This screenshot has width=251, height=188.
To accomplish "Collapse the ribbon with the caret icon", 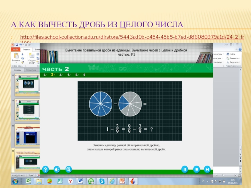I will pyautogui.click(x=236, y=50).
